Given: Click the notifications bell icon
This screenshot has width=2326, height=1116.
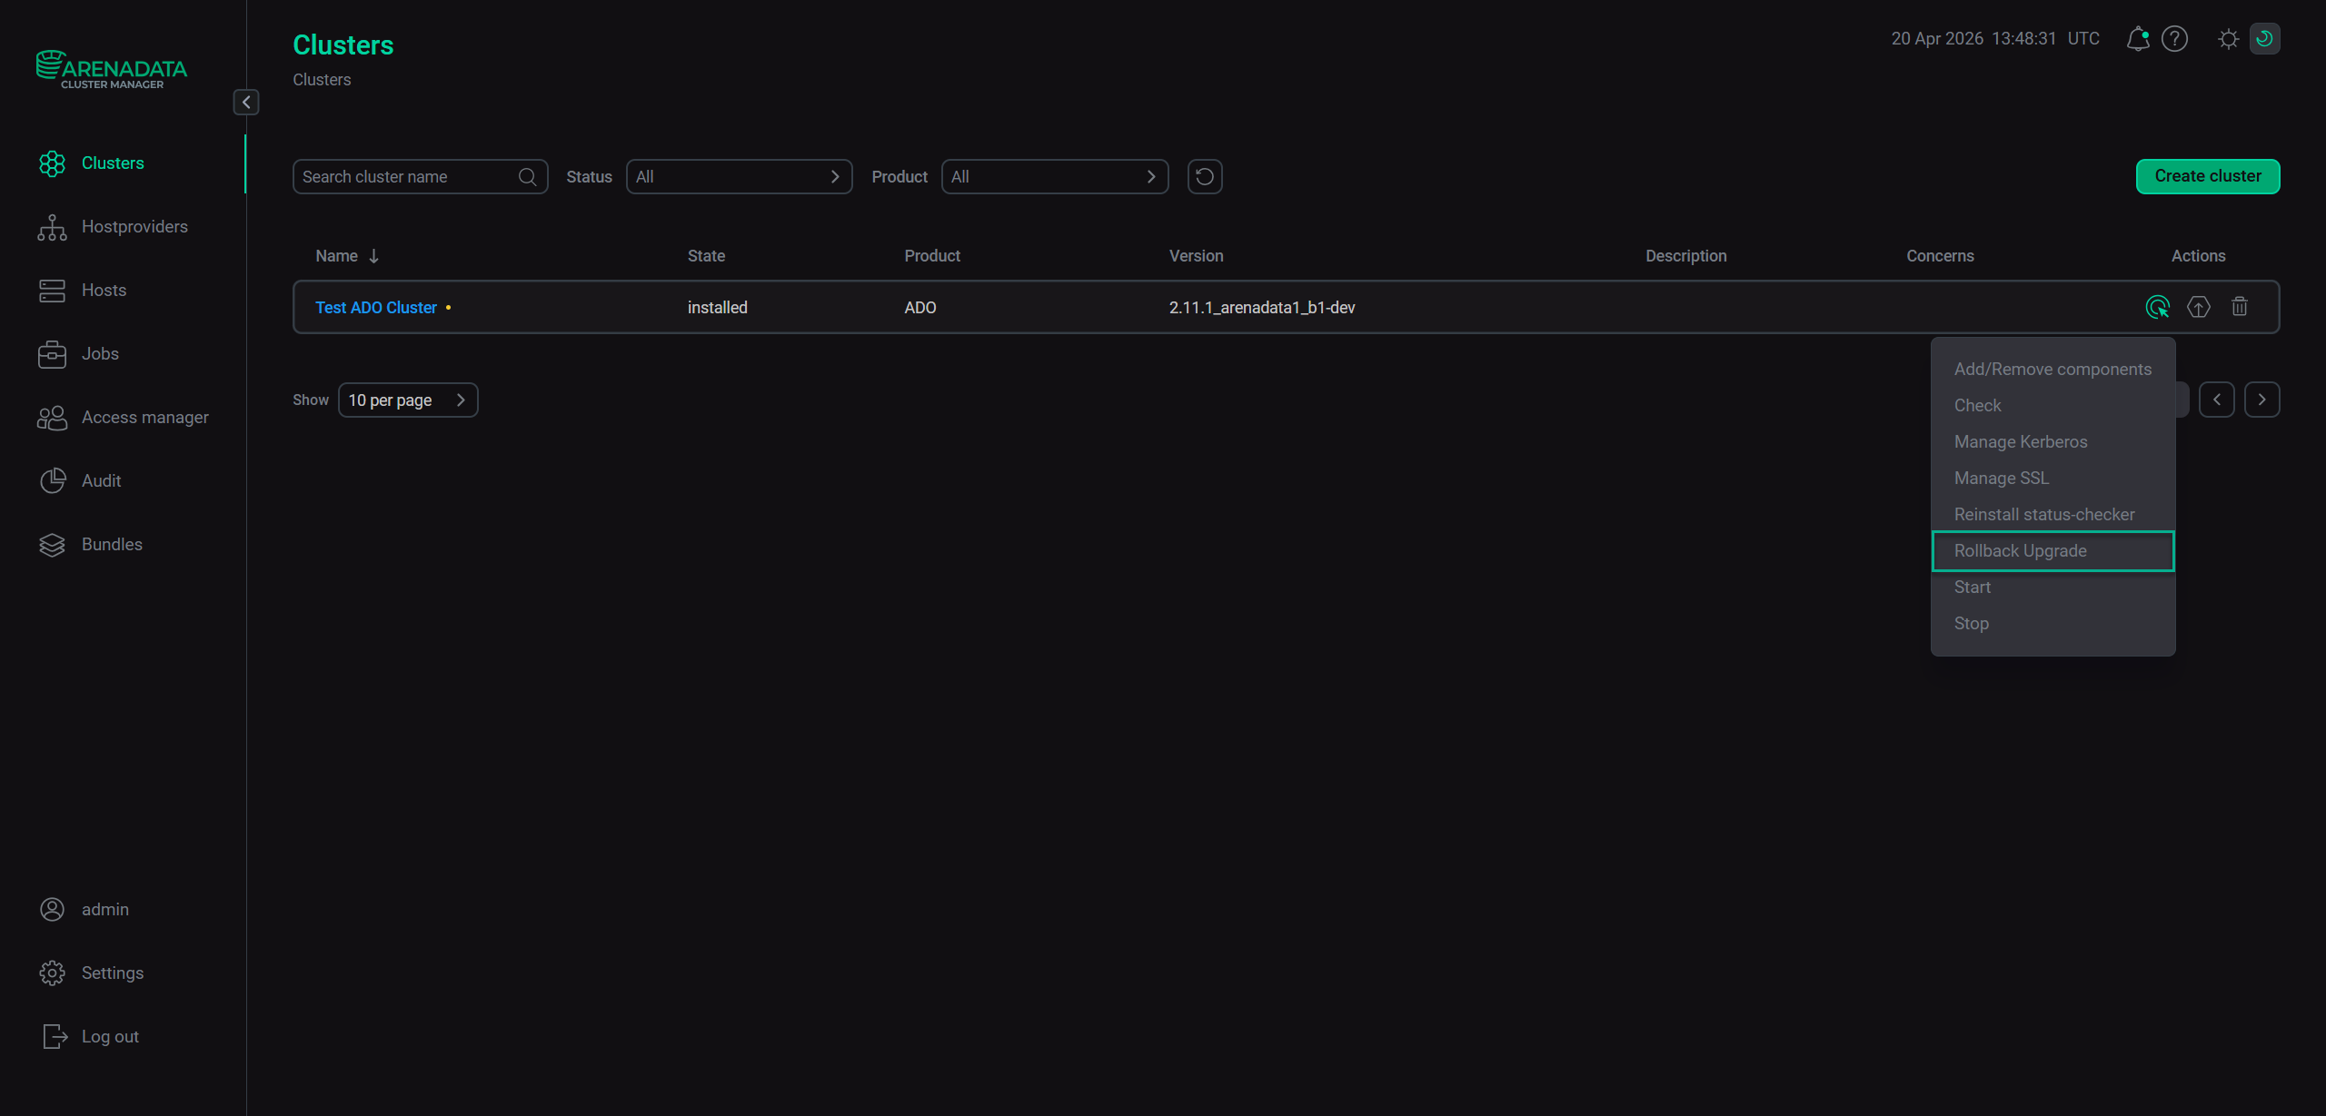Looking at the screenshot, I should (x=2137, y=39).
